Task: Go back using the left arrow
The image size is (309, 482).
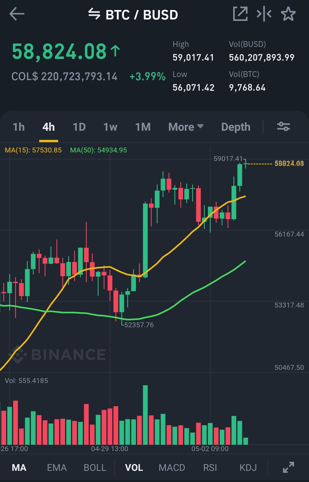Action: coord(17,14)
